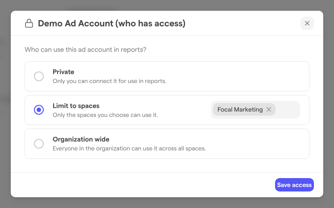
Task: Click the "Organization wide" option heading
Action: tap(81, 139)
